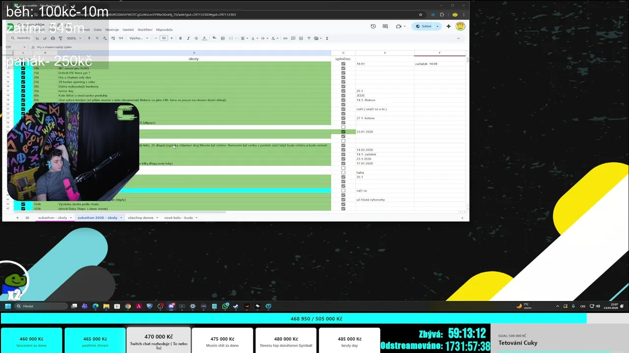Image resolution: width=629 pixels, height=353 pixels.
Task: Toggle column A checkbox in the 160k row
Action: (x=23, y=204)
